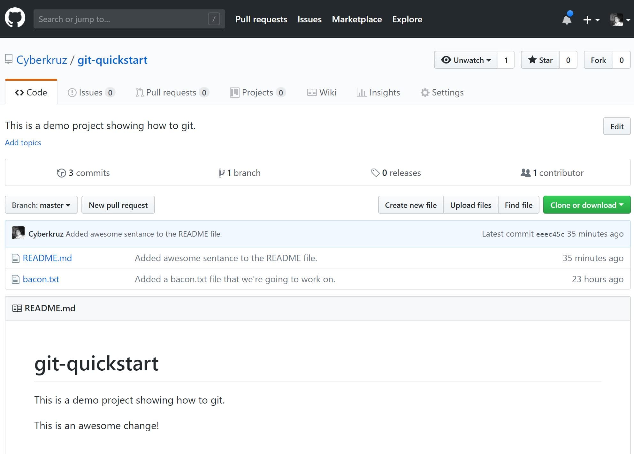Switch to the Issues tab
The width and height of the screenshot is (634, 454).
coord(91,92)
